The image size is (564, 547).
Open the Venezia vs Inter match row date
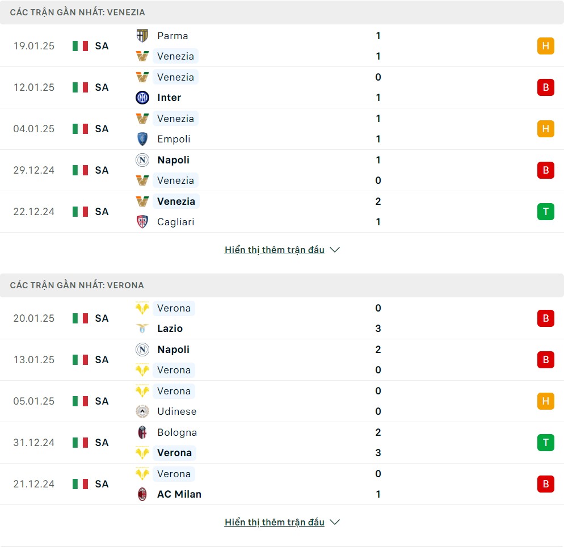pyautogui.click(x=34, y=87)
